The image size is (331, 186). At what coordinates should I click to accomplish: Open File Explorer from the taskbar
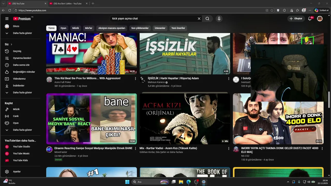point(181,182)
